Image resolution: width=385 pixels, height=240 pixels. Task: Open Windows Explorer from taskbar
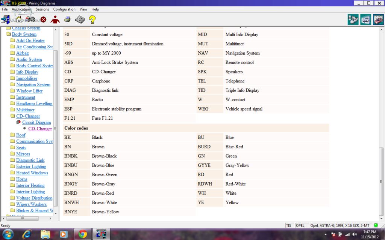point(45,234)
